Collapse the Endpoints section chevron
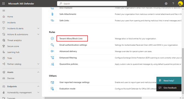This screenshot has height=99, width=184. (x=38, y=86)
